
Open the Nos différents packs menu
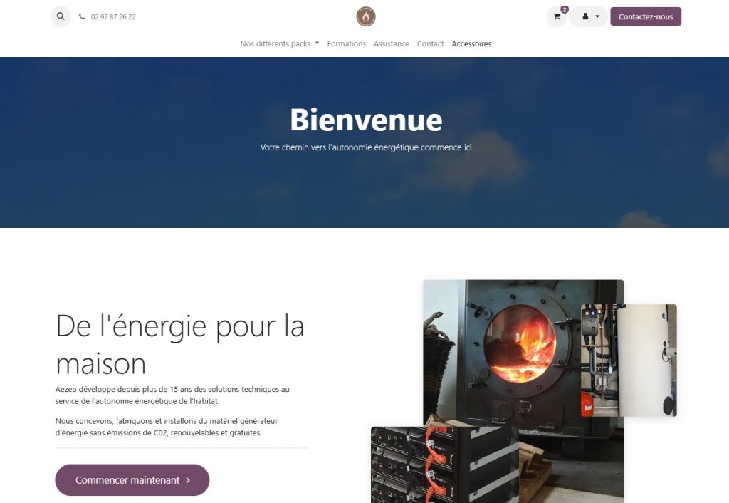point(279,43)
